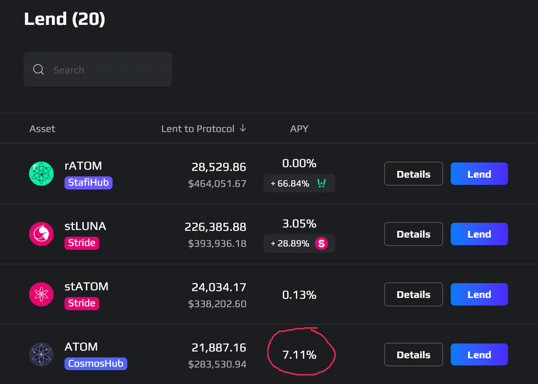Screen dimensions: 538x384
Task: Click the rATOM token icon
Action: click(x=41, y=174)
